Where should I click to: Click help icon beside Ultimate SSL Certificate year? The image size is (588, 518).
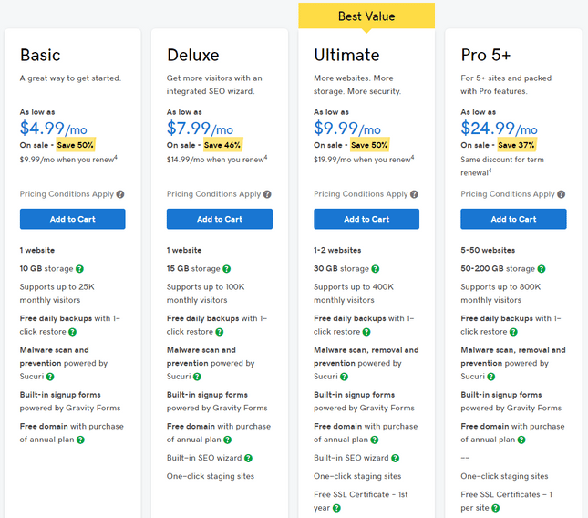point(336,508)
